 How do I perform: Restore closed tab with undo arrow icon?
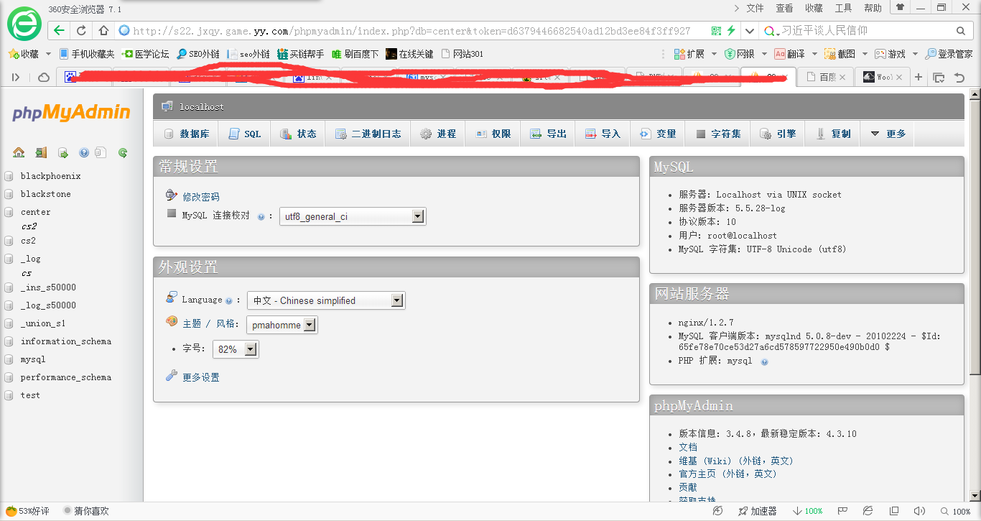click(x=959, y=77)
